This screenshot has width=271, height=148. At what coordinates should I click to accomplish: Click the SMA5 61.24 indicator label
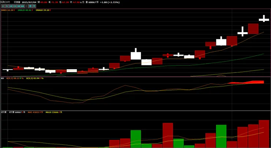coord(8,10)
